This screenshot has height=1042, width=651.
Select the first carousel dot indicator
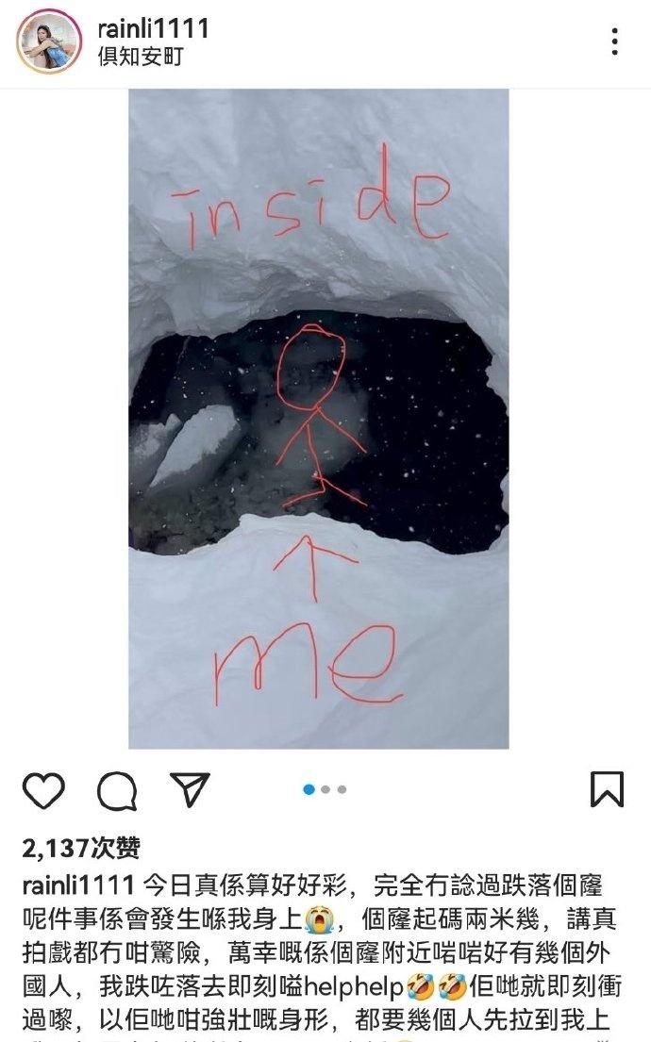click(x=309, y=789)
